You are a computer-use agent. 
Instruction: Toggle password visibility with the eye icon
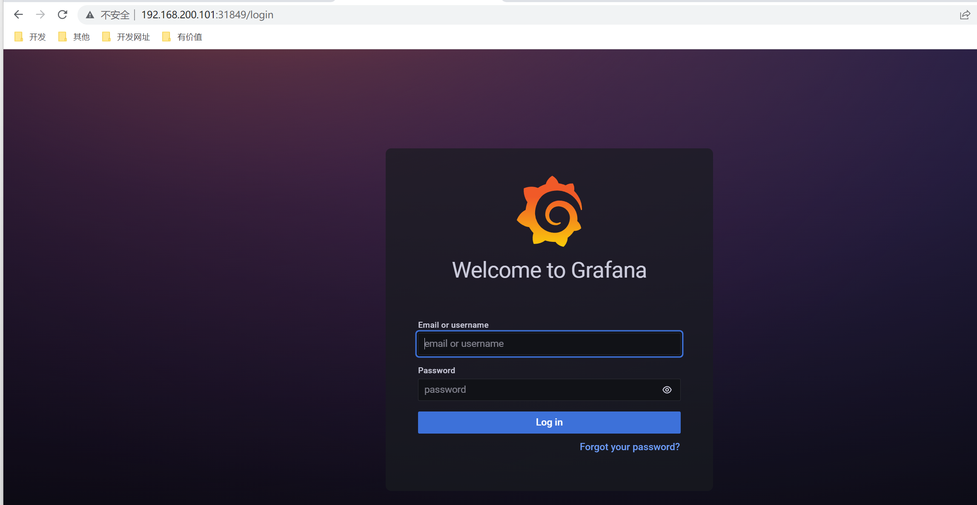point(667,390)
